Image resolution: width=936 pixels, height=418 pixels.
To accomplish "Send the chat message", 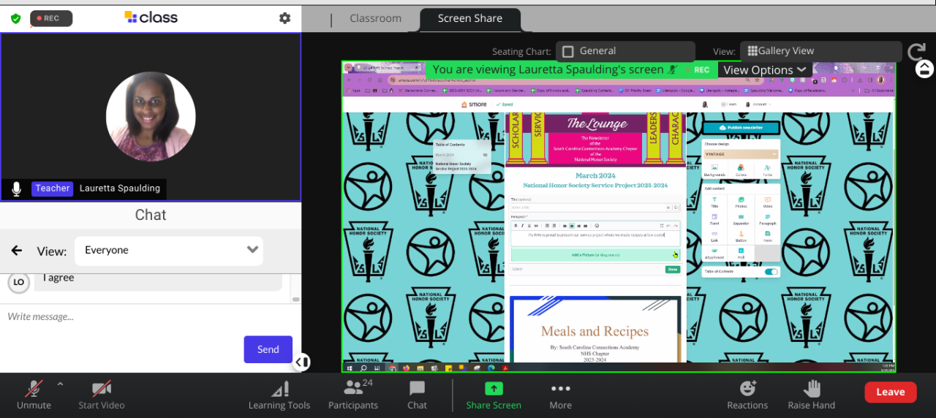I will [268, 349].
